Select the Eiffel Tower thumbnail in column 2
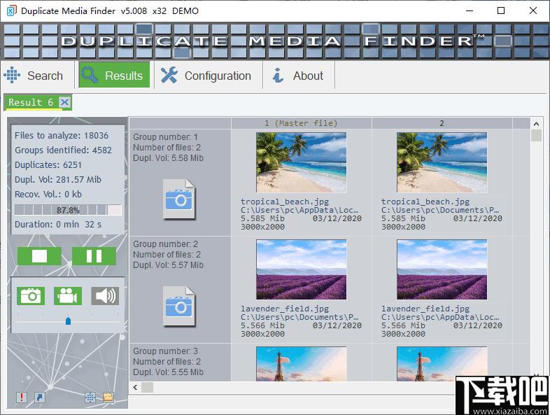Viewport: 550px width, 415px height. (x=442, y=364)
